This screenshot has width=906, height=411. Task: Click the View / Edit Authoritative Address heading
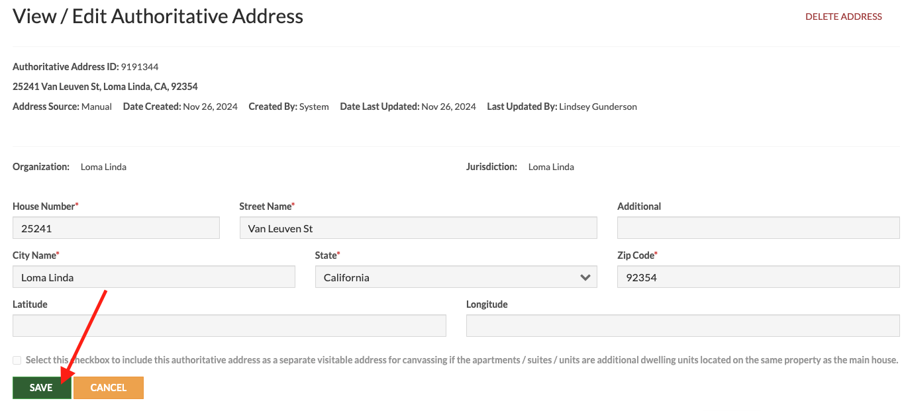click(x=158, y=17)
